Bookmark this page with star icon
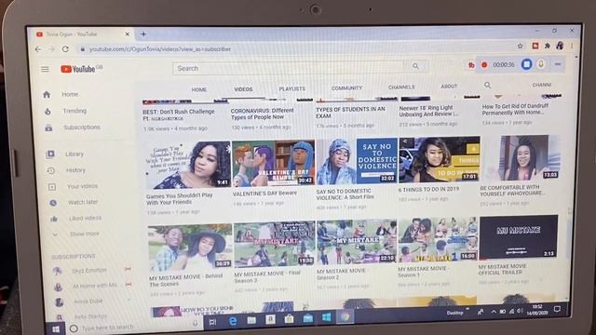Image resolution: width=596 pixels, height=335 pixels. [520, 46]
